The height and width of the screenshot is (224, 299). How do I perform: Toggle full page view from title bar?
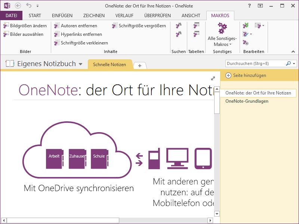click(x=260, y=6)
